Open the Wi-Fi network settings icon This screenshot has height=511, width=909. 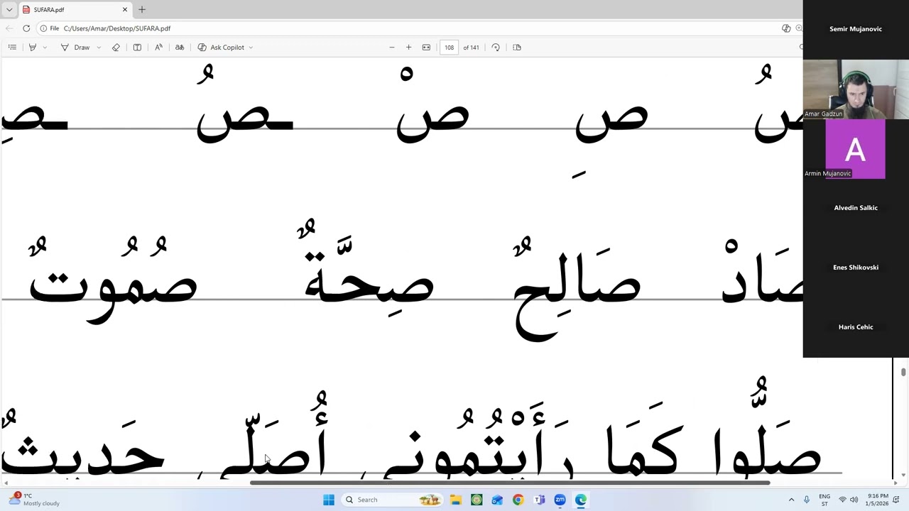point(842,500)
